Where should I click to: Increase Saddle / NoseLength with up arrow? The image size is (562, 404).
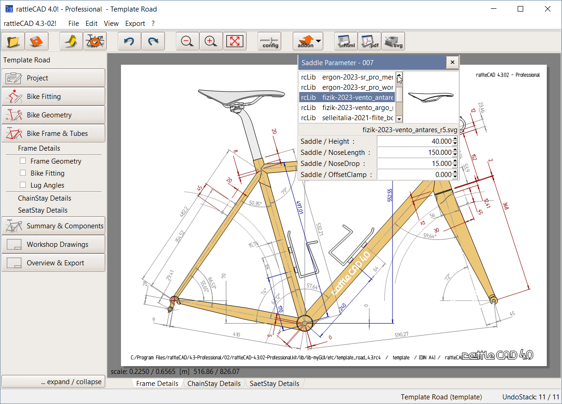(455, 150)
